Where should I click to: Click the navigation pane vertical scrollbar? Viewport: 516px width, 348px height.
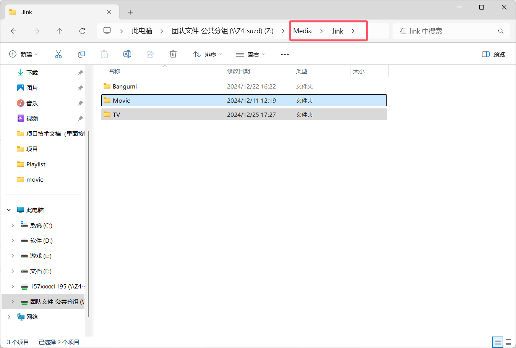click(89, 224)
